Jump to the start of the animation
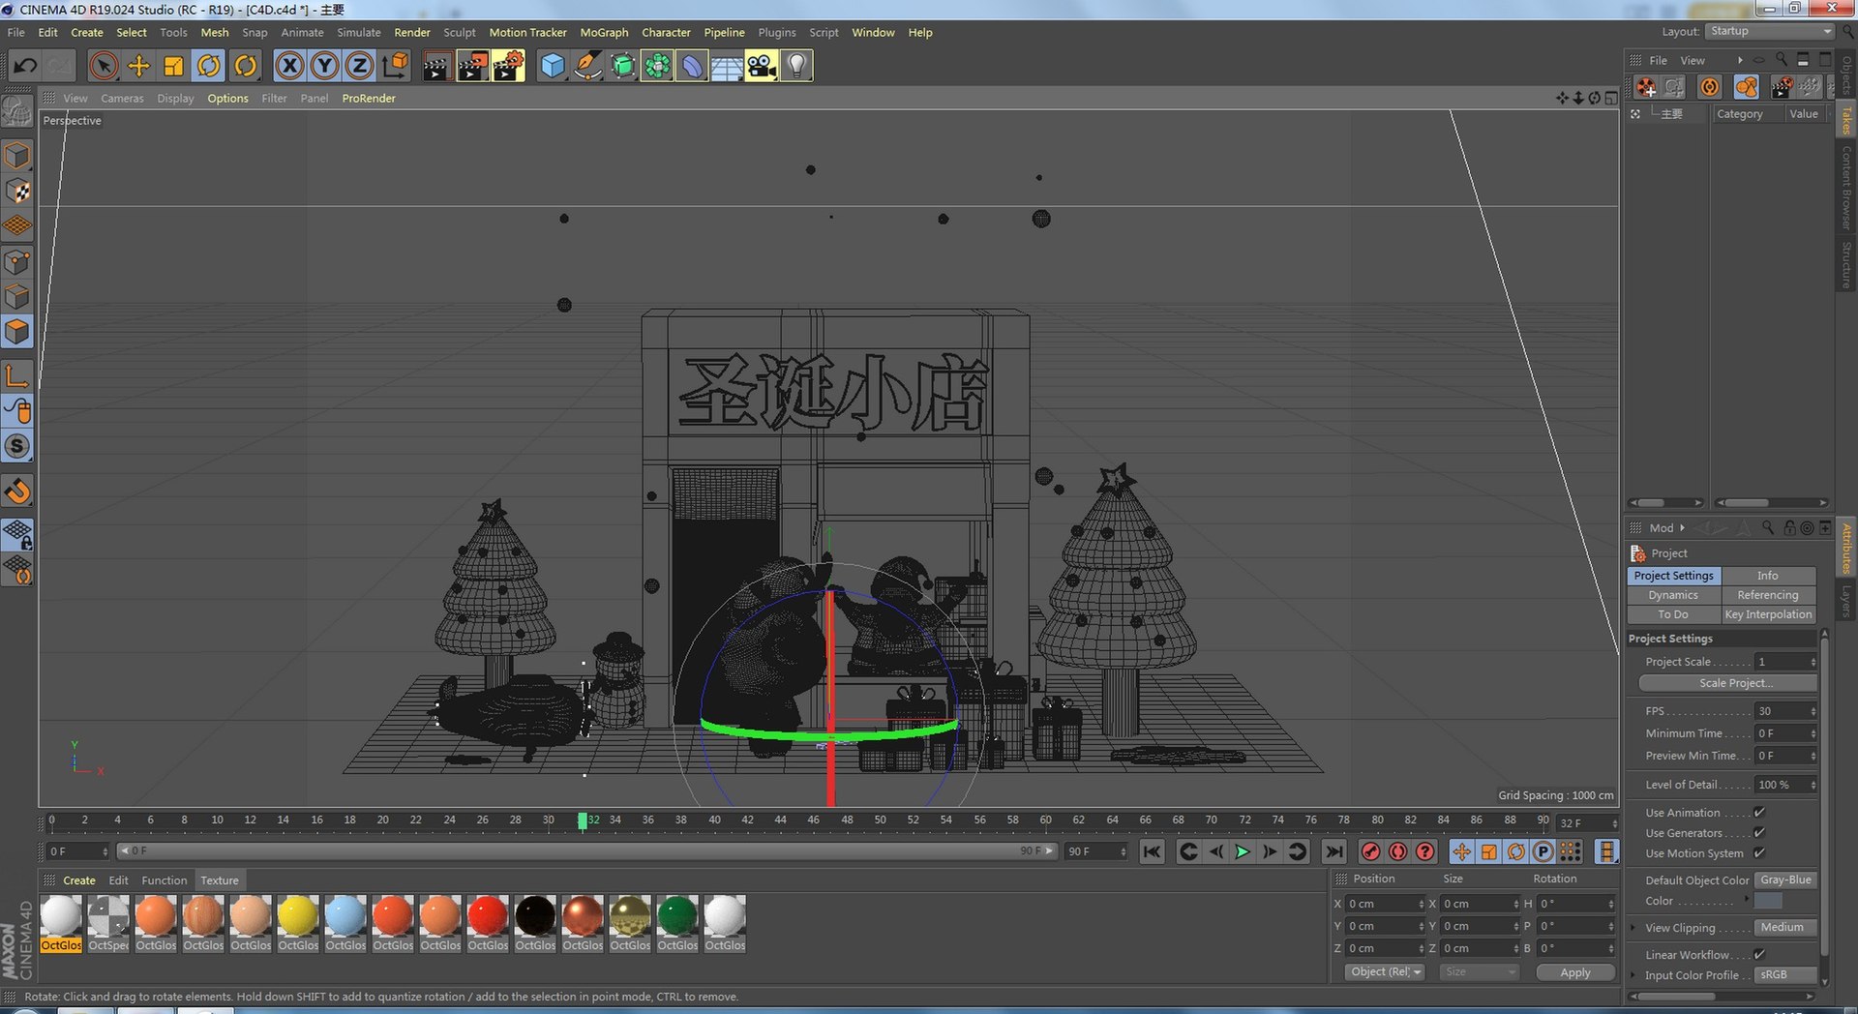 [x=1152, y=851]
